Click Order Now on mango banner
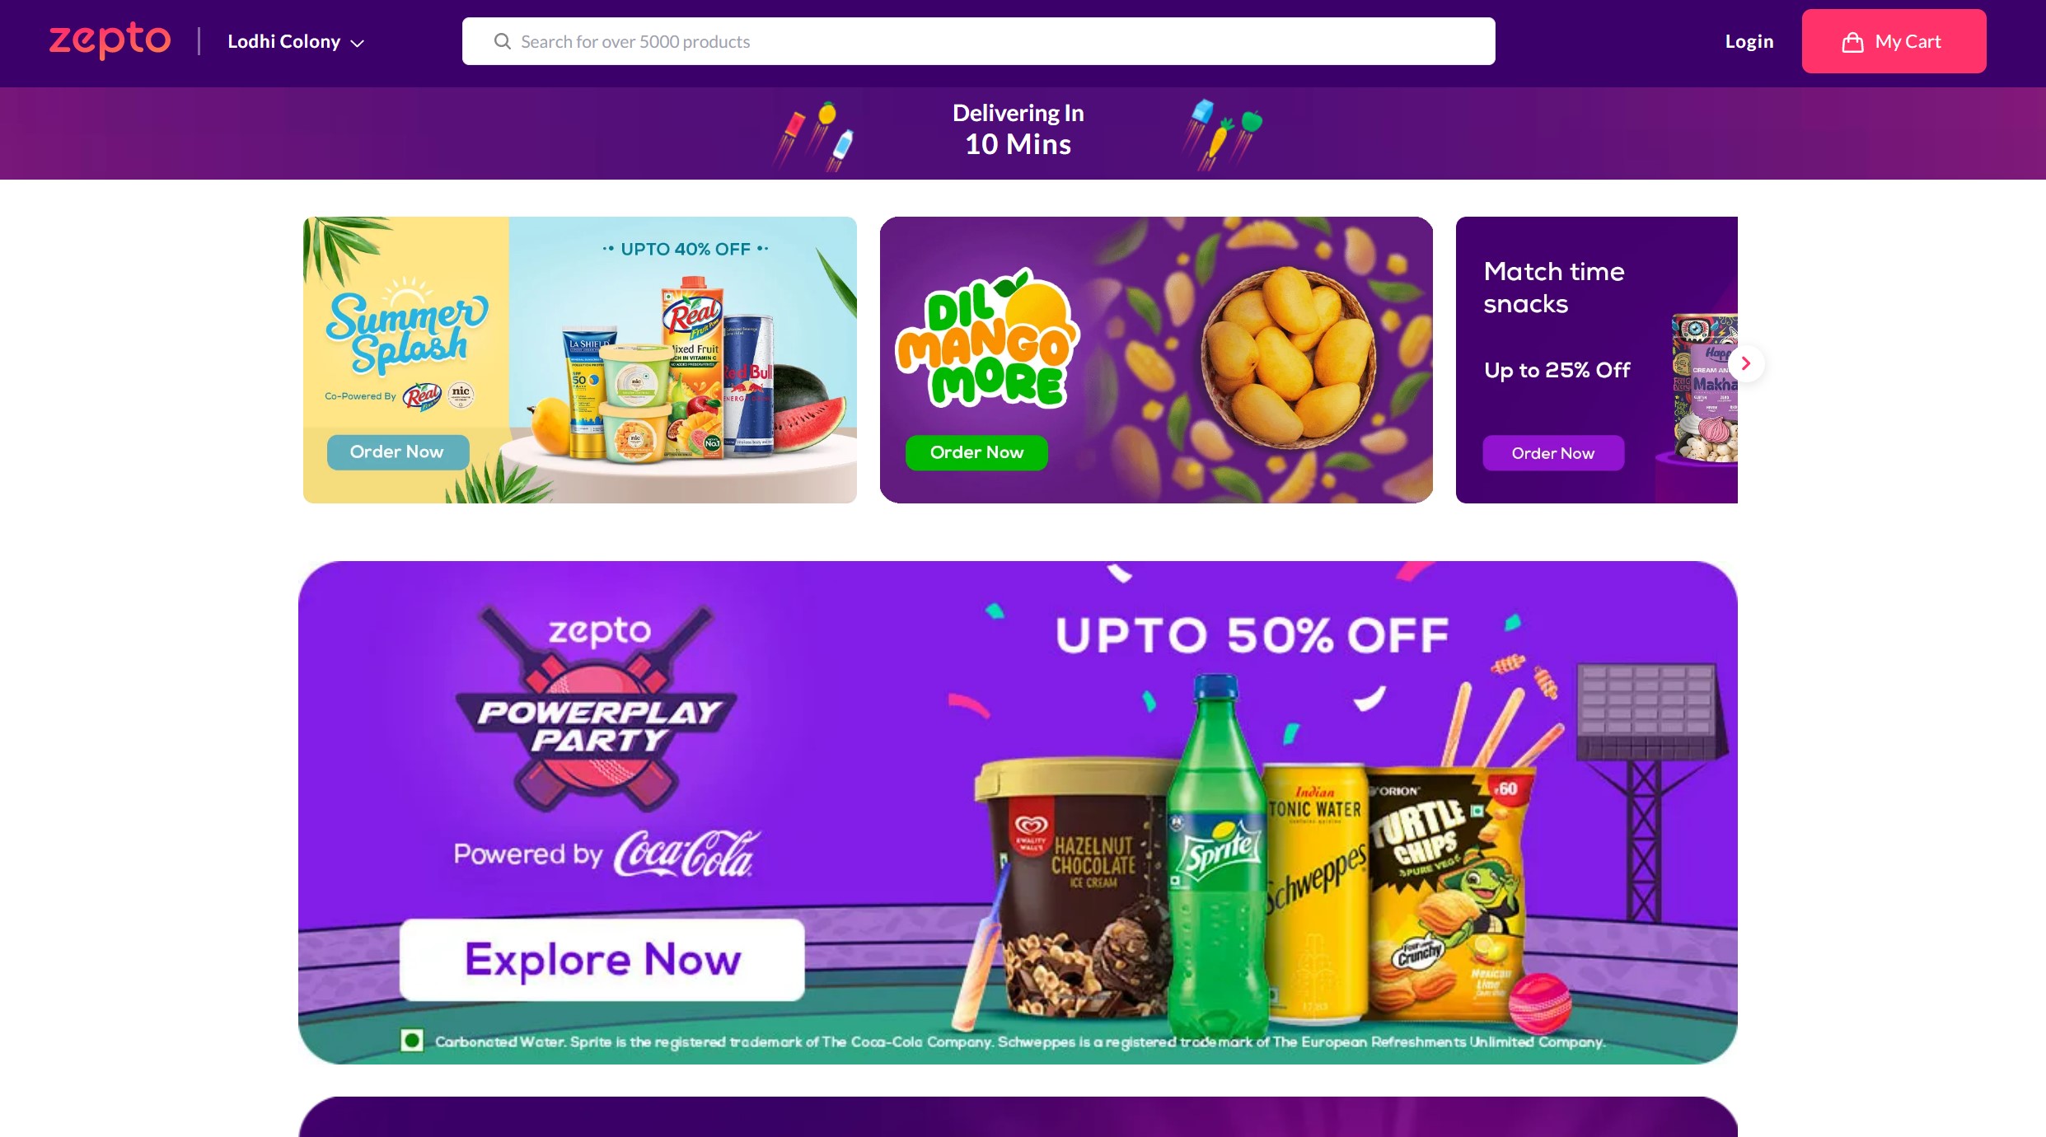Screen dimensions: 2046x1137 (976, 452)
